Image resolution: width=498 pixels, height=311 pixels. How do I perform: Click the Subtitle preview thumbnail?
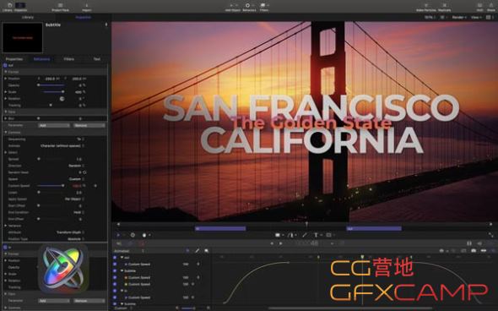[23, 37]
